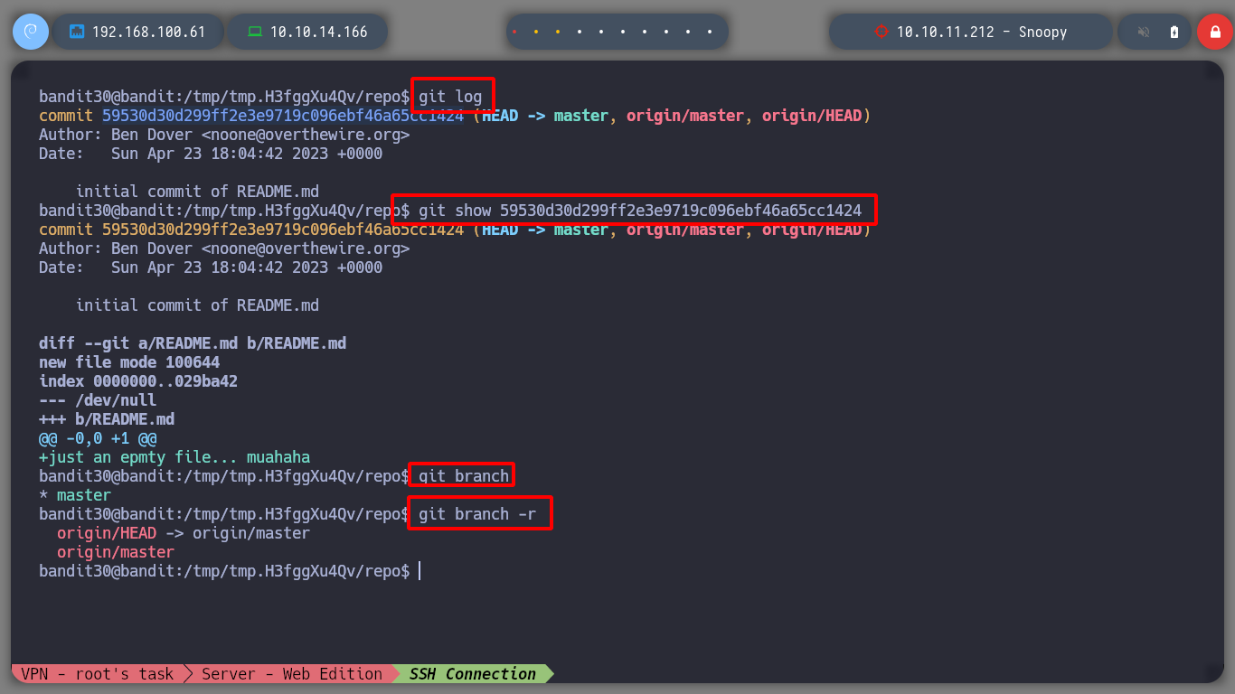The width and height of the screenshot is (1235, 694).
Task: Click the 'origin/HEAD -> origin/master' line
Action: pos(184,533)
